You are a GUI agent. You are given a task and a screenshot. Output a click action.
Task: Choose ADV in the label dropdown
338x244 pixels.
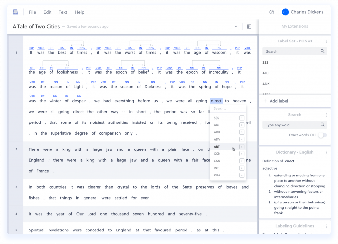(228, 139)
